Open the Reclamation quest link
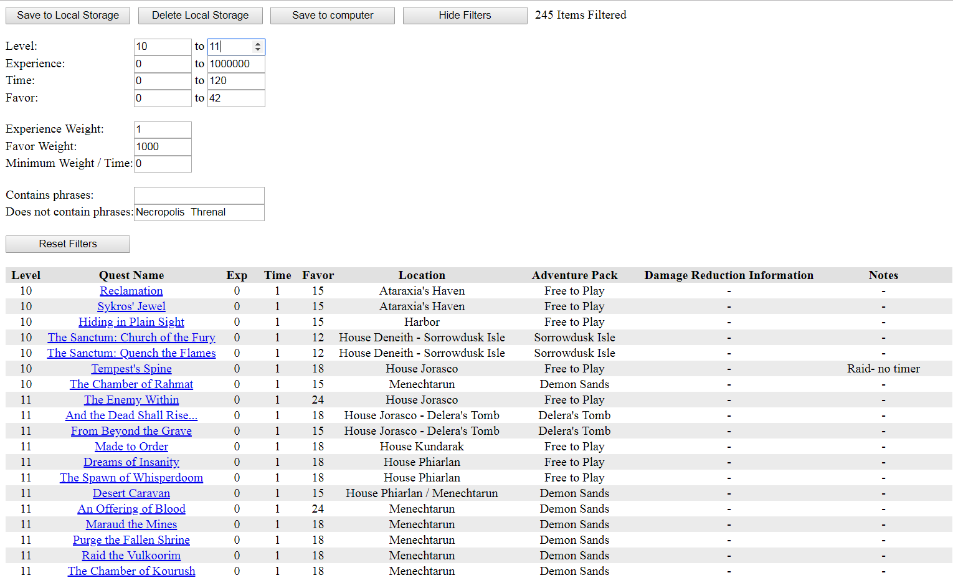This screenshot has height=588, width=953. [x=131, y=291]
